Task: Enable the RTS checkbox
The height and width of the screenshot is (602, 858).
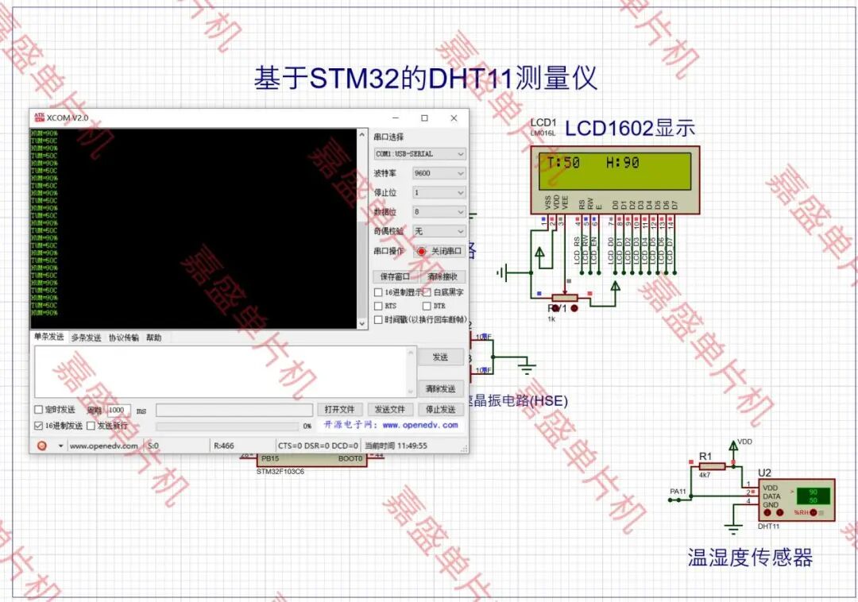Action: (x=378, y=306)
